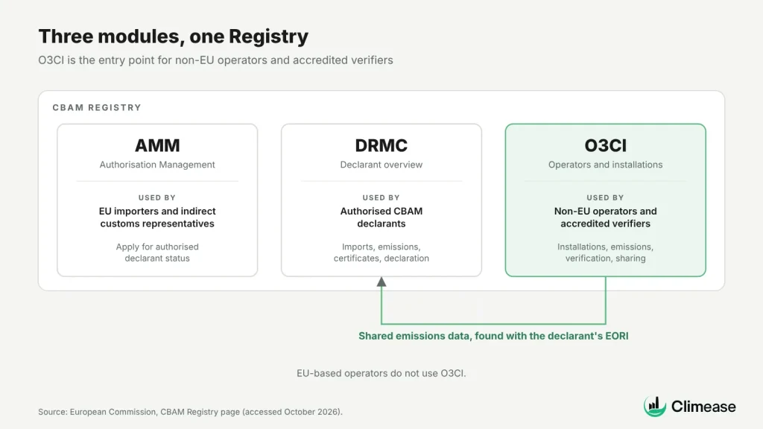This screenshot has height=429, width=763.
Task: Click the AMM module heading
Action: point(157,145)
